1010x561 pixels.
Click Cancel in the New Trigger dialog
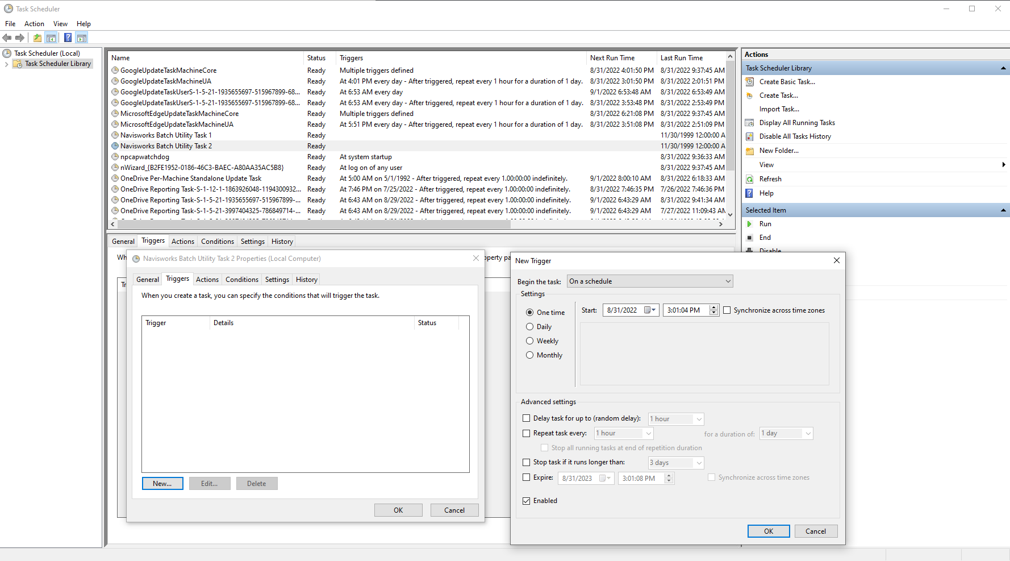[x=816, y=531]
